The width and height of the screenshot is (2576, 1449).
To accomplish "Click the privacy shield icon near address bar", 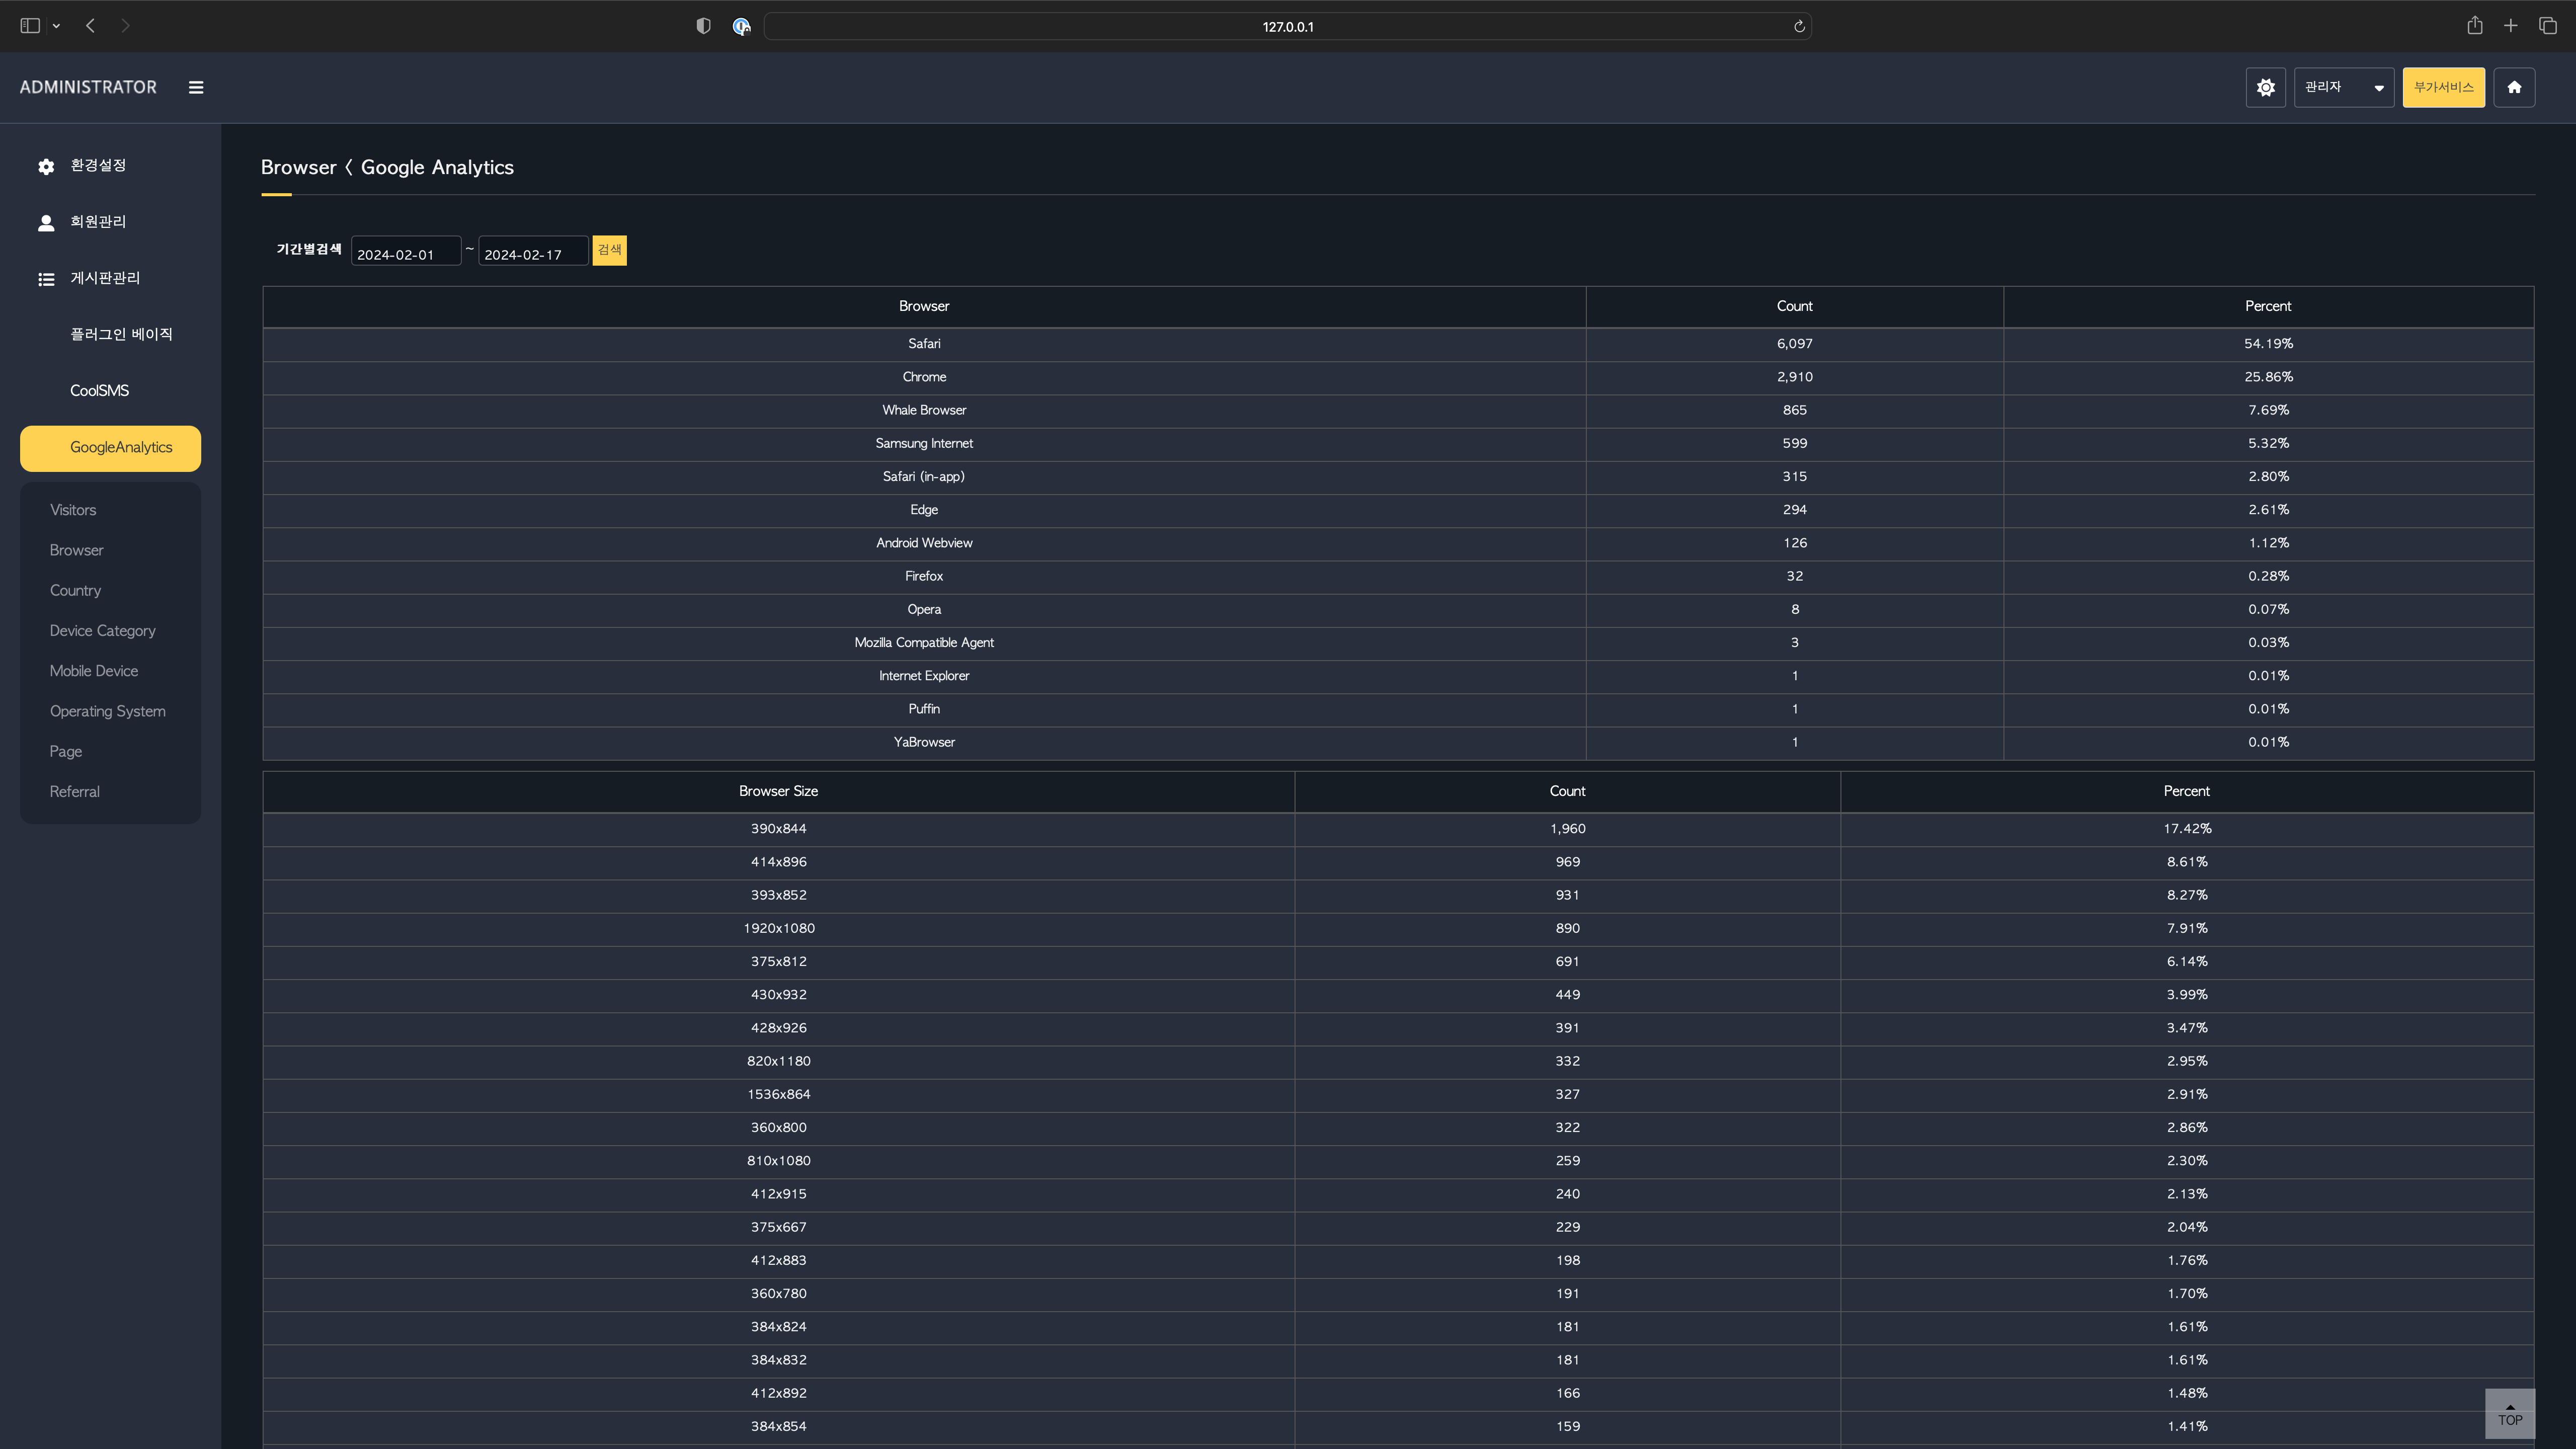I will (703, 27).
